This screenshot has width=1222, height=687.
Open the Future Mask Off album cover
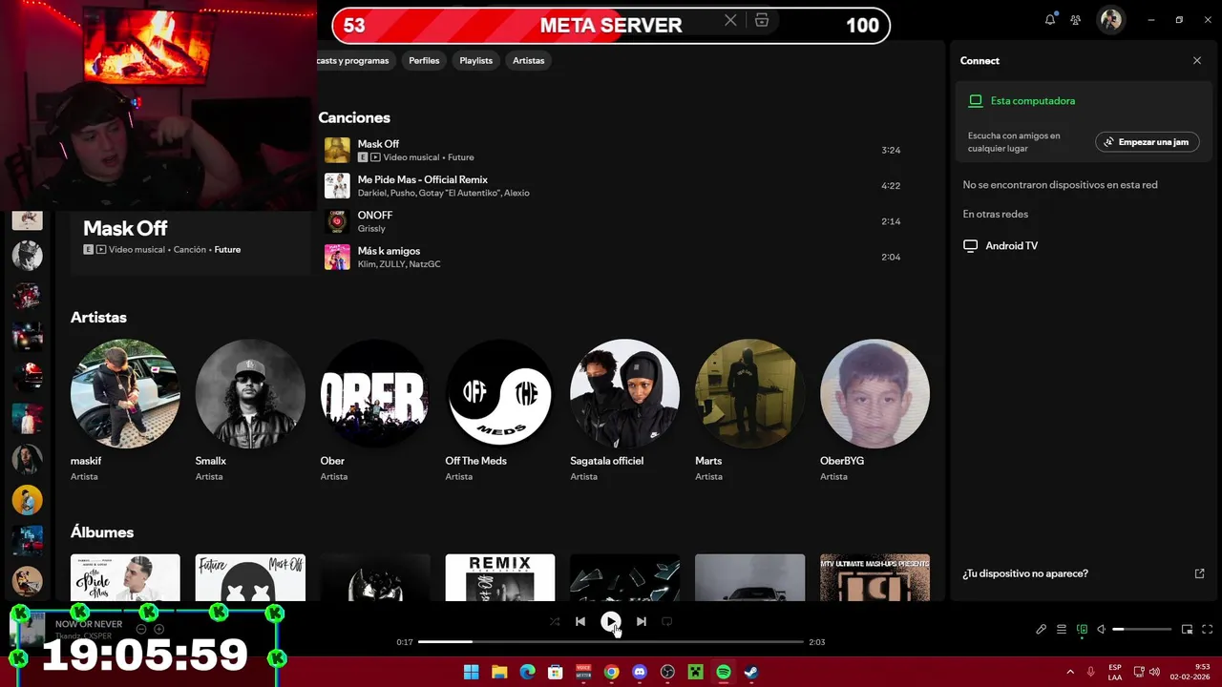[x=250, y=577]
